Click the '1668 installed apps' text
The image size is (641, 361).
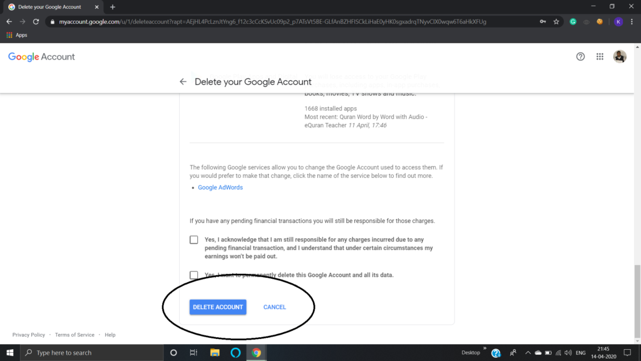(331, 108)
